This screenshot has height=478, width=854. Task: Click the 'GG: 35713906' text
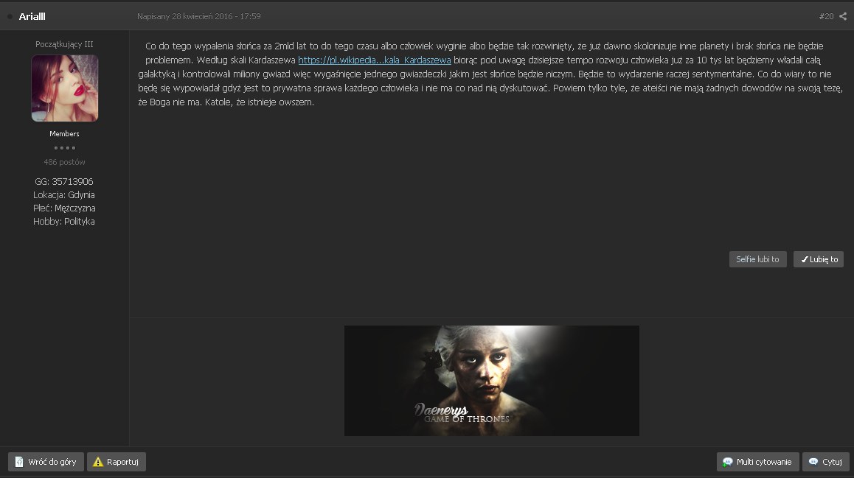coord(64,182)
